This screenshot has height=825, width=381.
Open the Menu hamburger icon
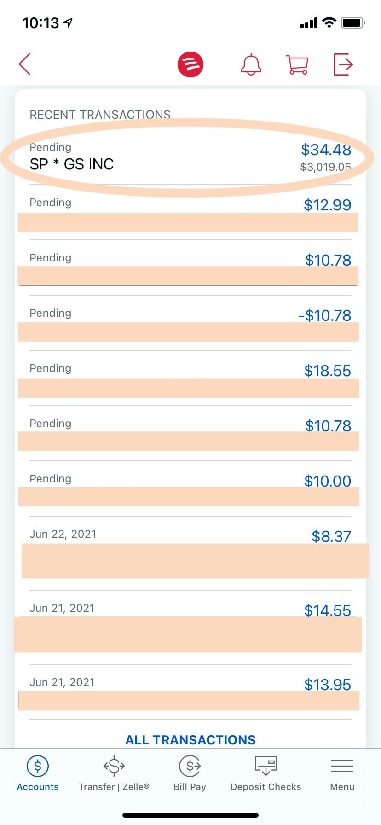pos(342,773)
